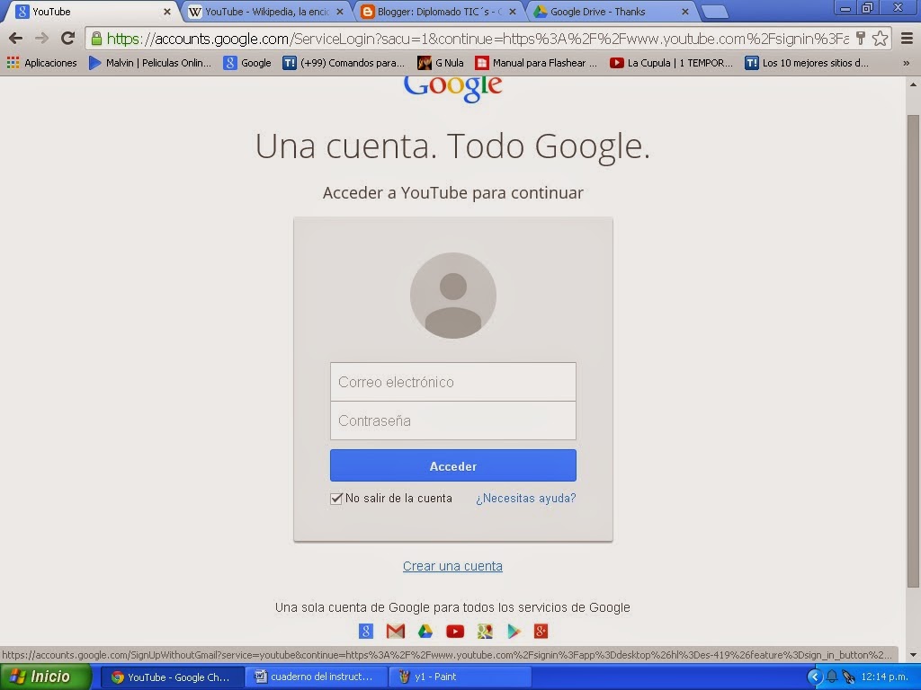921x690 pixels.
Task: Open the G Nula bookmark
Action: [x=441, y=63]
